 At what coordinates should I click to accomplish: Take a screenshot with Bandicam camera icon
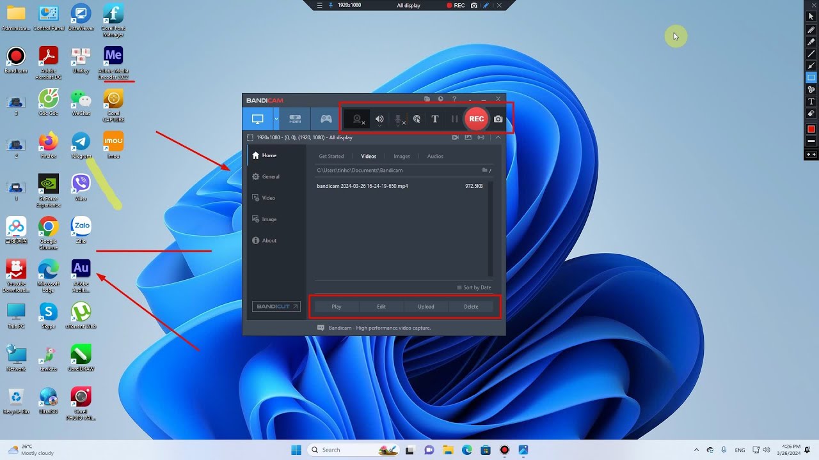point(498,119)
